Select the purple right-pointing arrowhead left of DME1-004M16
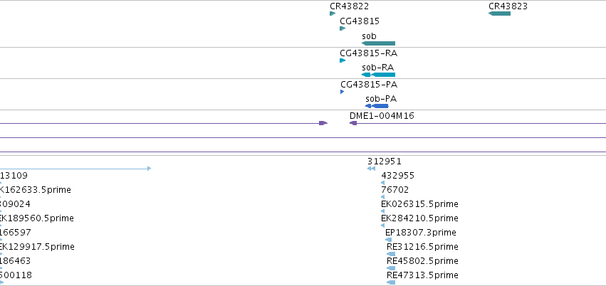The width and height of the screenshot is (606, 286). pyautogui.click(x=323, y=123)
